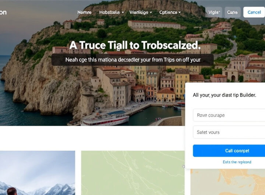The height and width of the screenshot is (195, 265).
Task: Click the green map tile
Action: click(133, 173)
